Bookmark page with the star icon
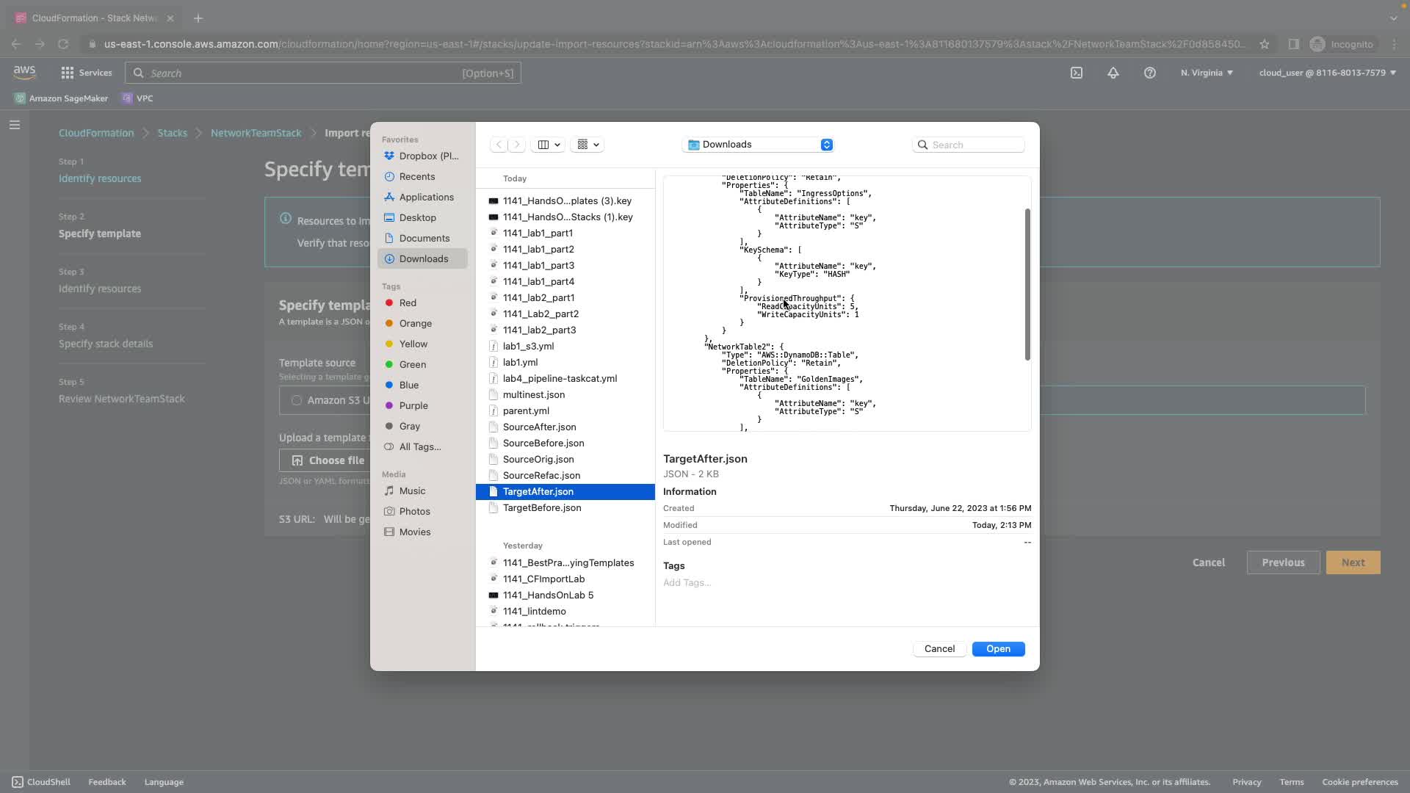 click(1264, 44)
